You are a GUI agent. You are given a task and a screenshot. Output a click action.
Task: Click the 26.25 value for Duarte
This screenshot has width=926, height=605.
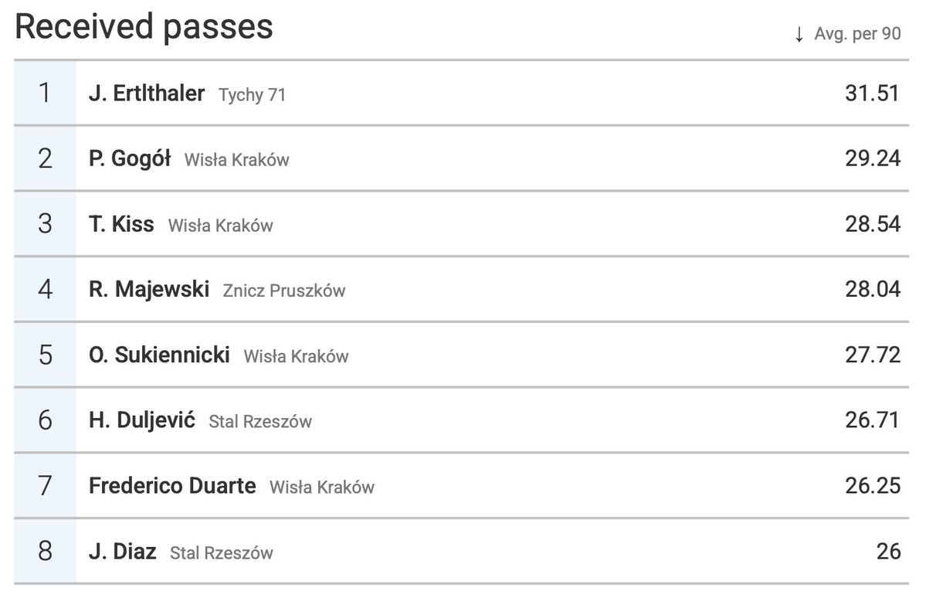(873, 486)
